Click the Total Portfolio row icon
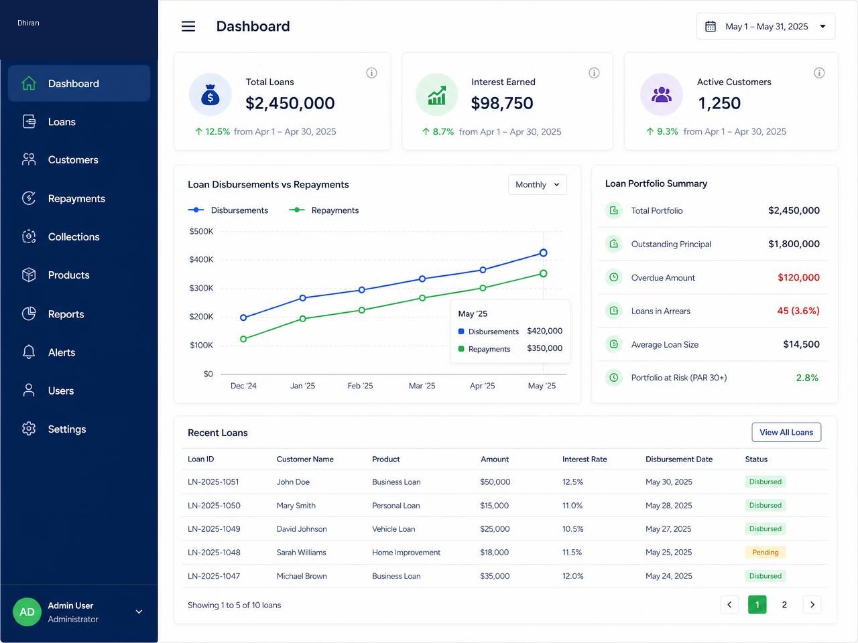This screenshot has height=643, width=858. pos(614,210)
